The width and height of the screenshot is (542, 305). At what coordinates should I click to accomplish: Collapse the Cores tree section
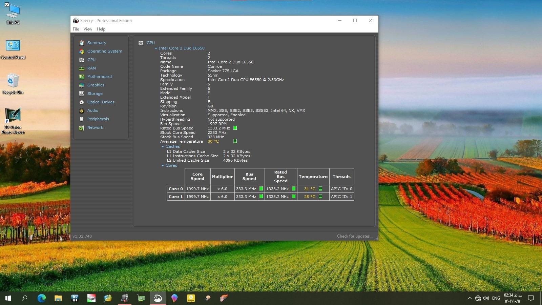163,166
